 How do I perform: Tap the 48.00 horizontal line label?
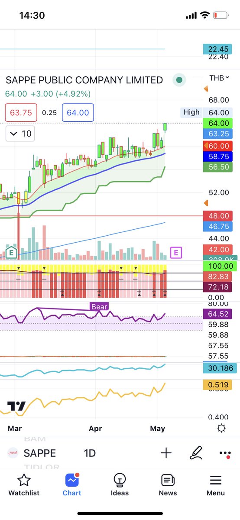click(218, 216)
